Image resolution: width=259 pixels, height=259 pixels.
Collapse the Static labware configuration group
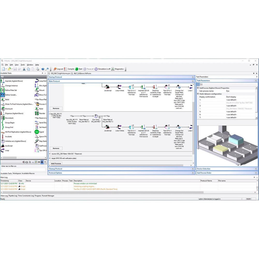point(198,94)
